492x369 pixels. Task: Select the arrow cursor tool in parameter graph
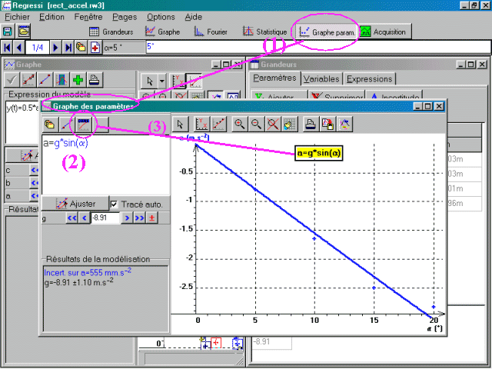[179, 123]
